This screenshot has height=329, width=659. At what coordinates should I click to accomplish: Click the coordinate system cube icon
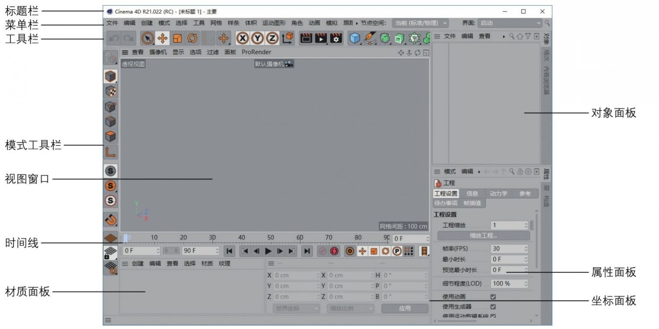click(287, 39)
